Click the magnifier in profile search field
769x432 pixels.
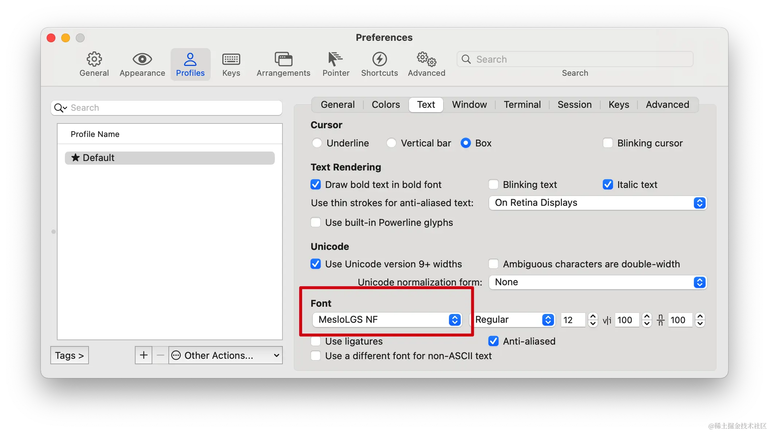click(60, 108)
